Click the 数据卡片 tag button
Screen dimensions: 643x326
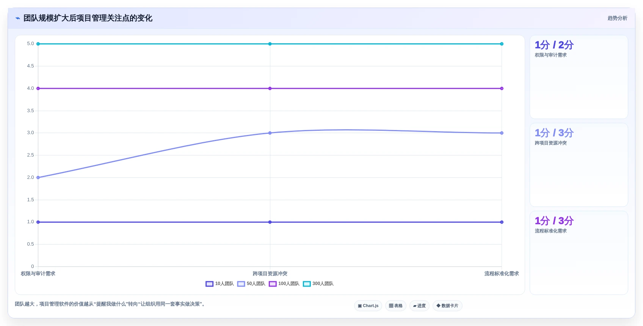point(447,306)
